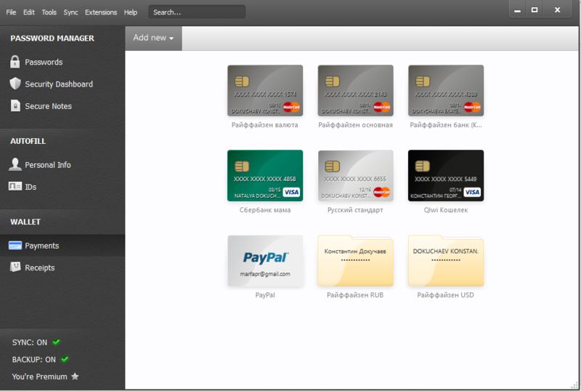
Task: Click the green BACKUP checkmark icon
Action: (x=65, y=359)
